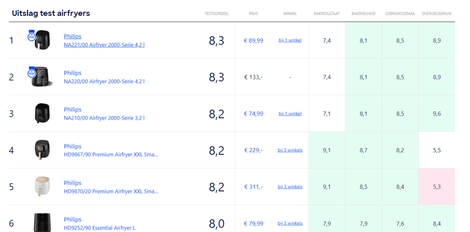This screenshot has height=232, width=470.
Task: Click the Bakresultaat column header
Action: pyautogui.click(x=327, y=13)
